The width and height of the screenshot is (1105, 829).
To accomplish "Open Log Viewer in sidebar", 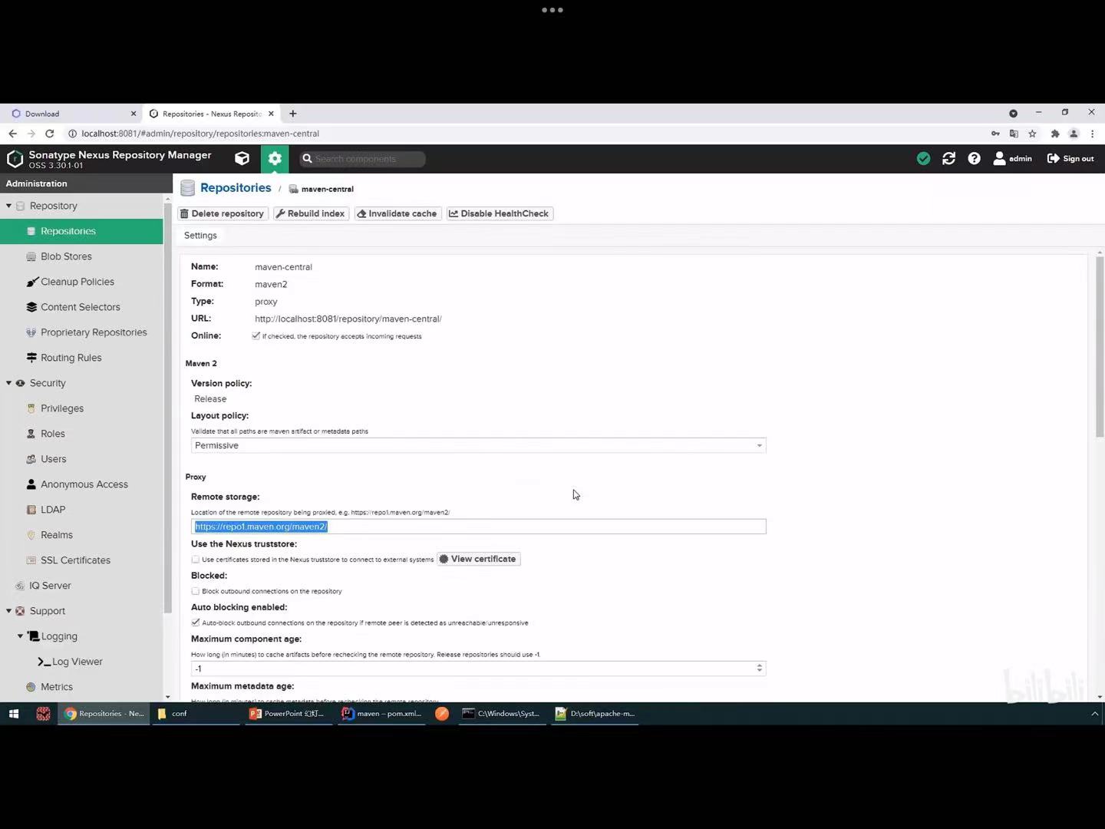I will [77, 662].
